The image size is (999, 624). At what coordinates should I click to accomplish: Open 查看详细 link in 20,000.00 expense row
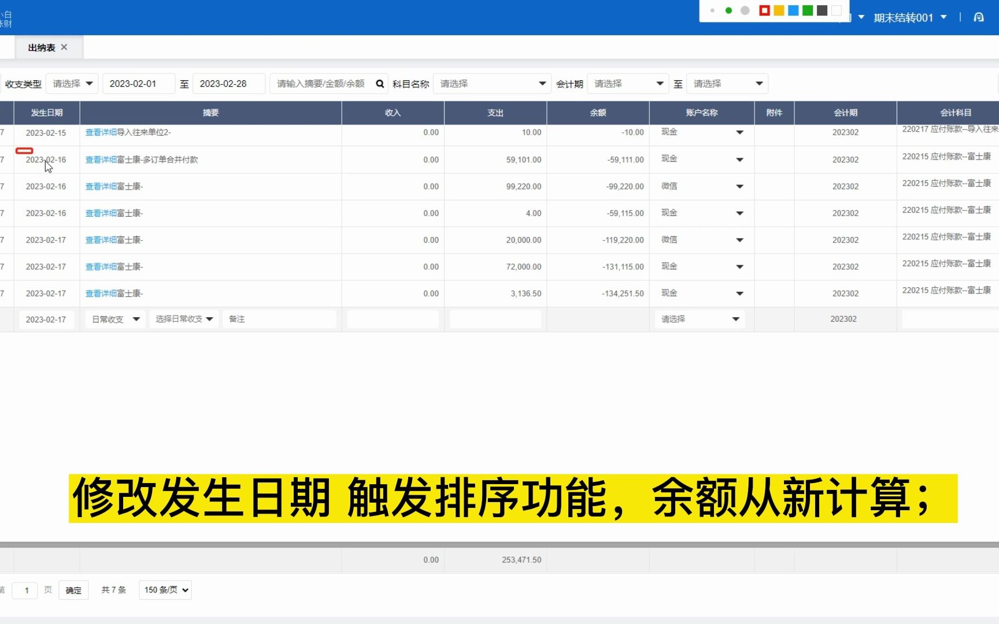(101, 240)
